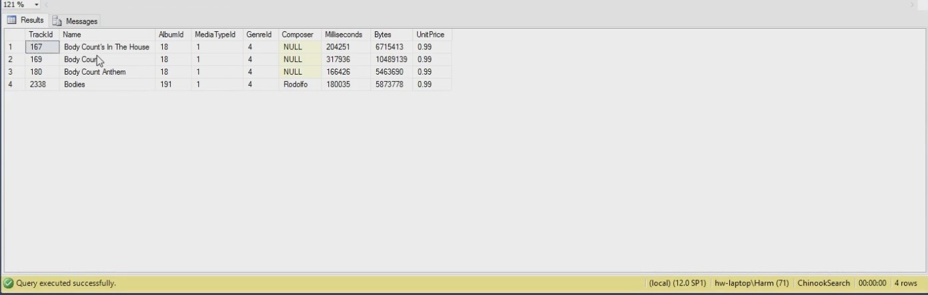928x295 pixels.
Task: Select row header number 1
Action: (11, 47)
